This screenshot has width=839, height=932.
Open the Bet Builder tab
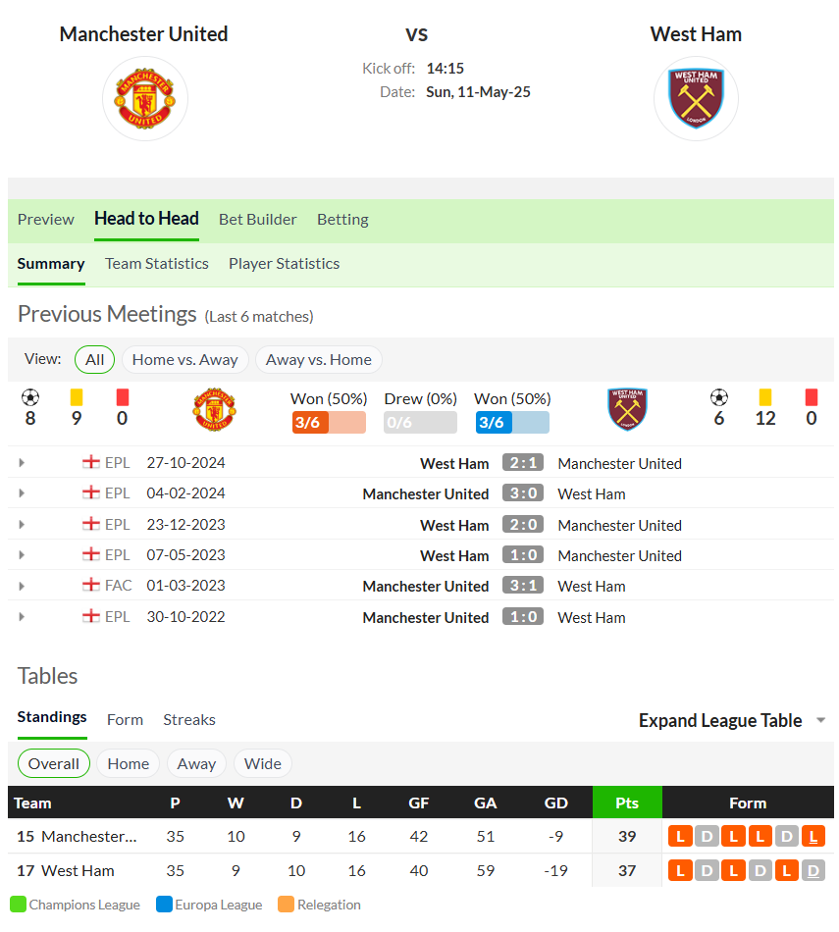coord(257,220)
